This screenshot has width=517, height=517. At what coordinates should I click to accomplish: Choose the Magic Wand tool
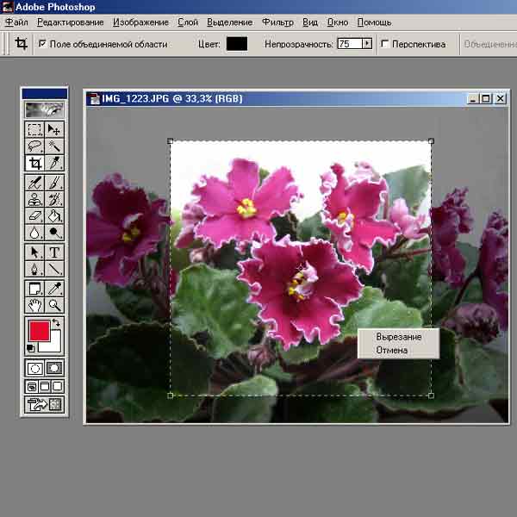point(54,146)
